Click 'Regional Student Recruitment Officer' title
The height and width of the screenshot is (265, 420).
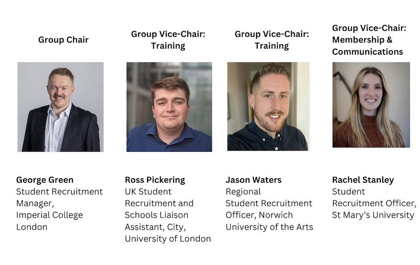(269, 203)
